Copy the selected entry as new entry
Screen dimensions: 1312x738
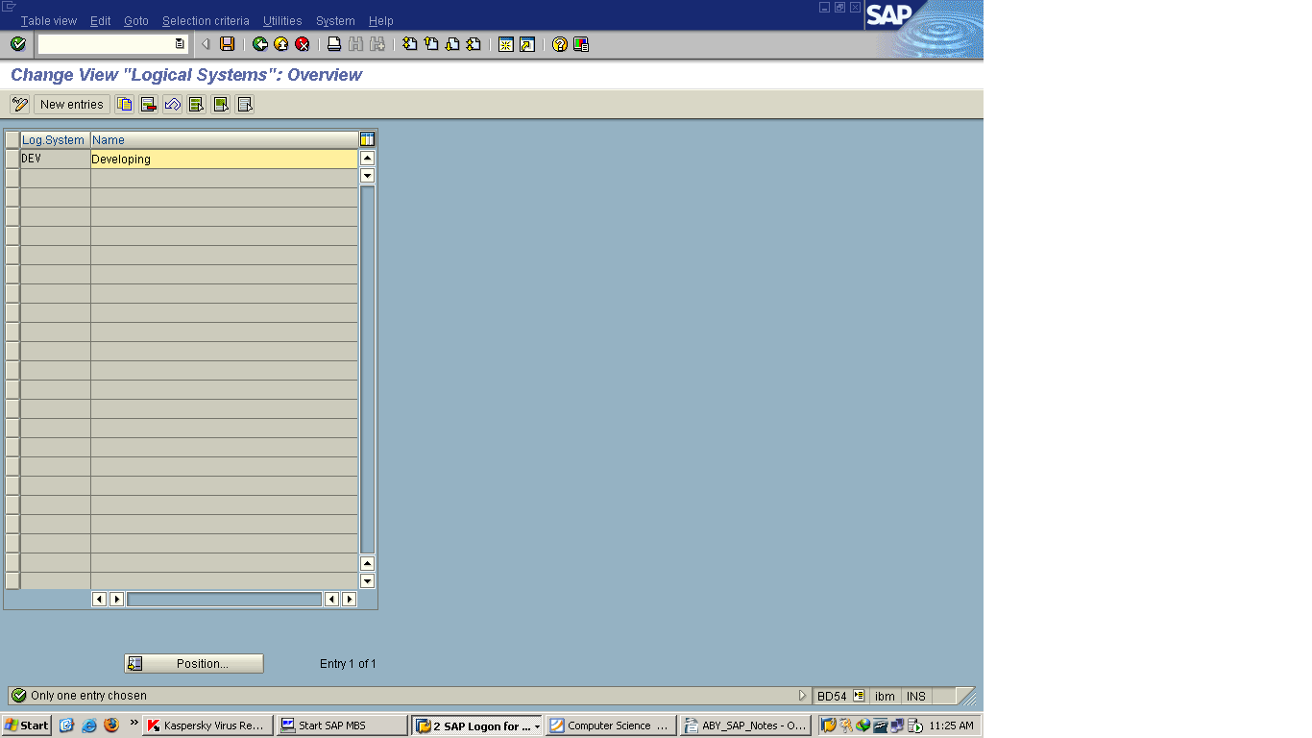coord(124,104)
